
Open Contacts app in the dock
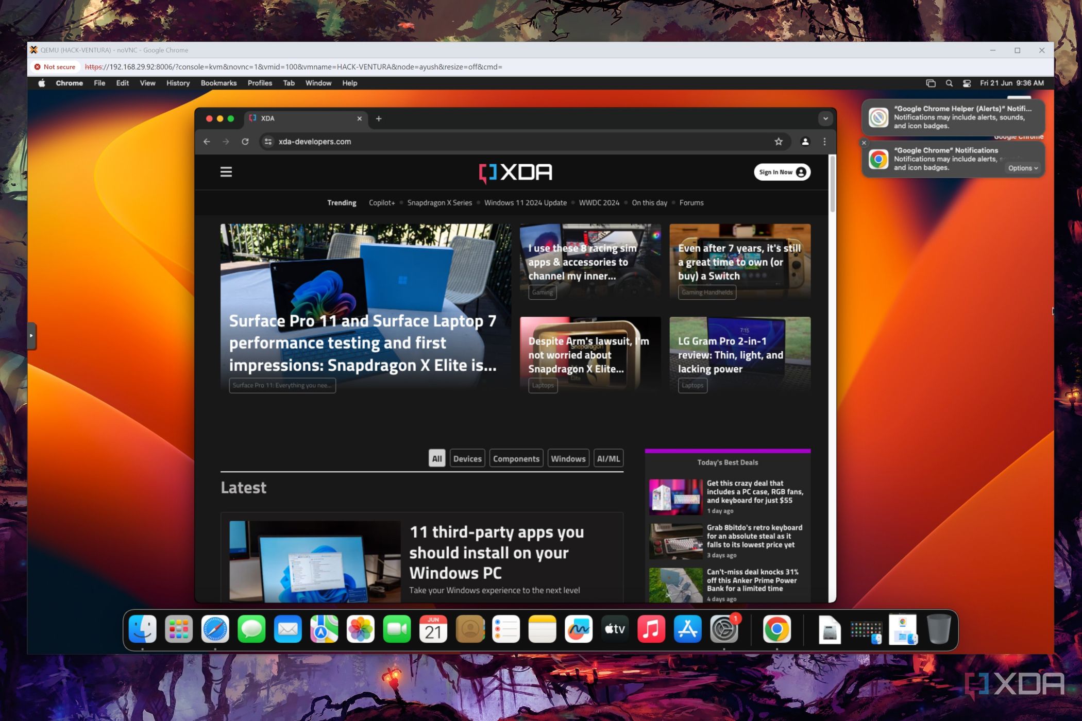click(470, 629)
